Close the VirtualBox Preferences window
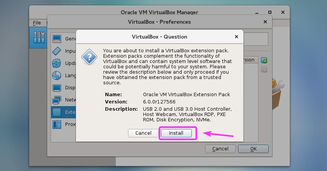Image resolution: width=327 pixels, height=171 pixels. [265, 22]
